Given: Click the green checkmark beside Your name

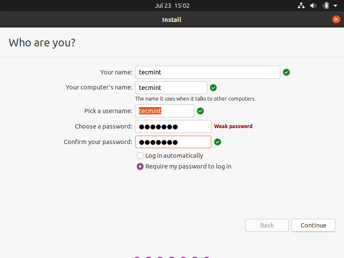Looking at the screenshot, I should coord(286,72).
